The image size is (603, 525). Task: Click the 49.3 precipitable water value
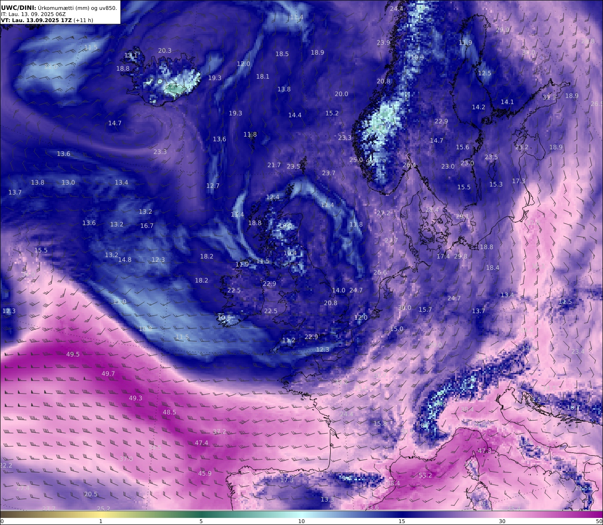(x=136, y=398)
